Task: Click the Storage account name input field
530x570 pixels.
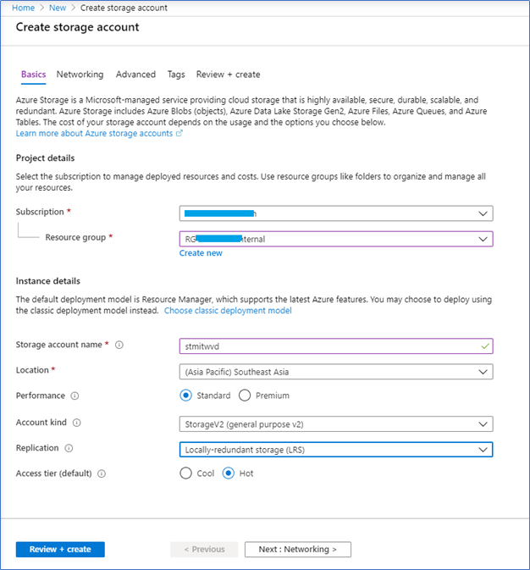Action: (336, 346)
